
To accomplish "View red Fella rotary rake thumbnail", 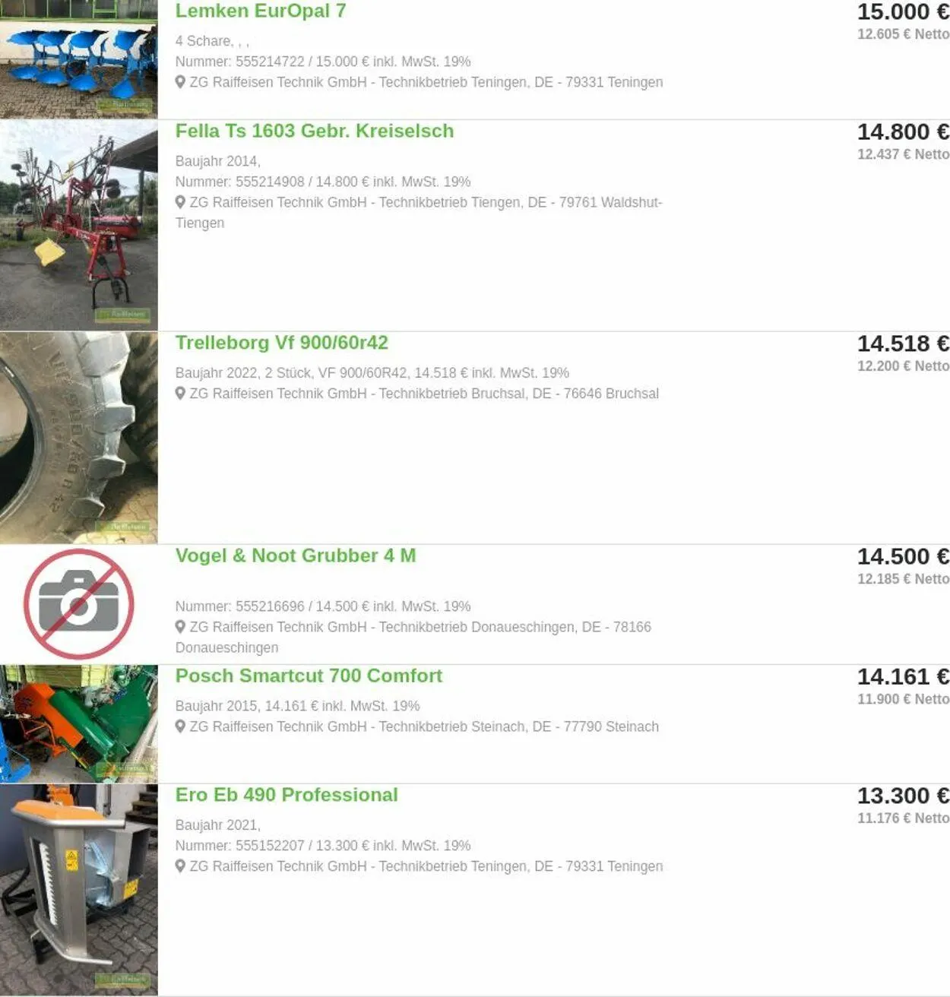I will click(79, 225).
